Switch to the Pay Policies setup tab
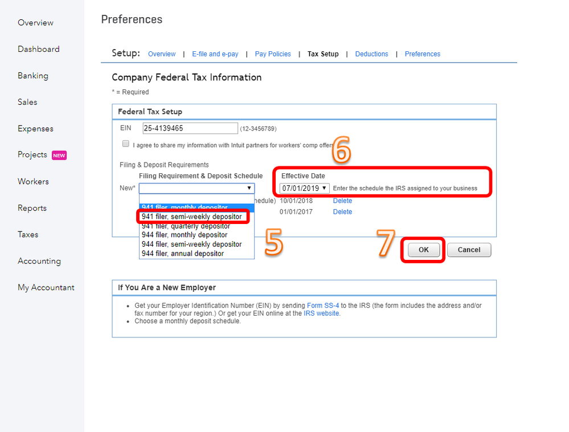This screenshot has width=569, height=432. click(273, 54)
